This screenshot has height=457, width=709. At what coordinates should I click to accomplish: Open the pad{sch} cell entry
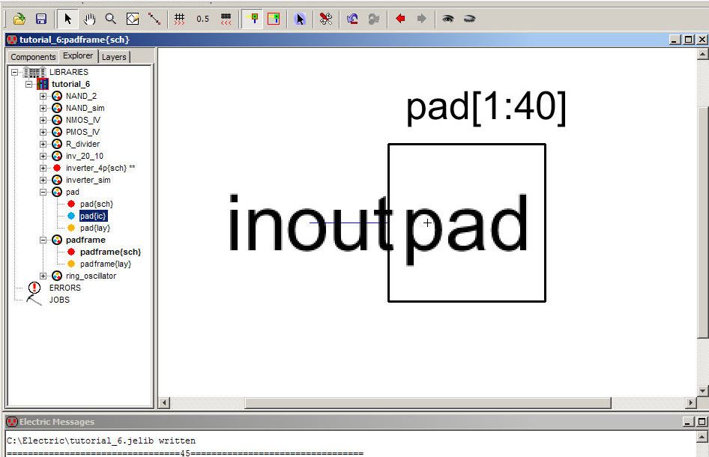click(x=96, y=204)
